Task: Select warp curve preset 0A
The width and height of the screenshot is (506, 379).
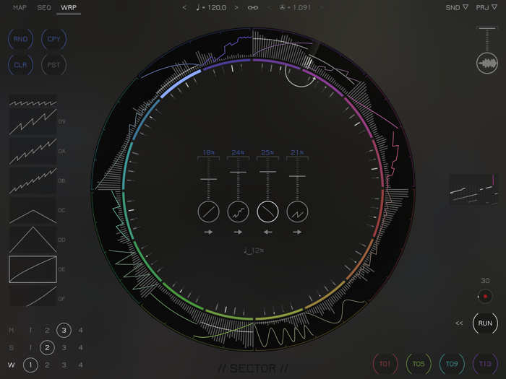Action: [x=33, y=151]
